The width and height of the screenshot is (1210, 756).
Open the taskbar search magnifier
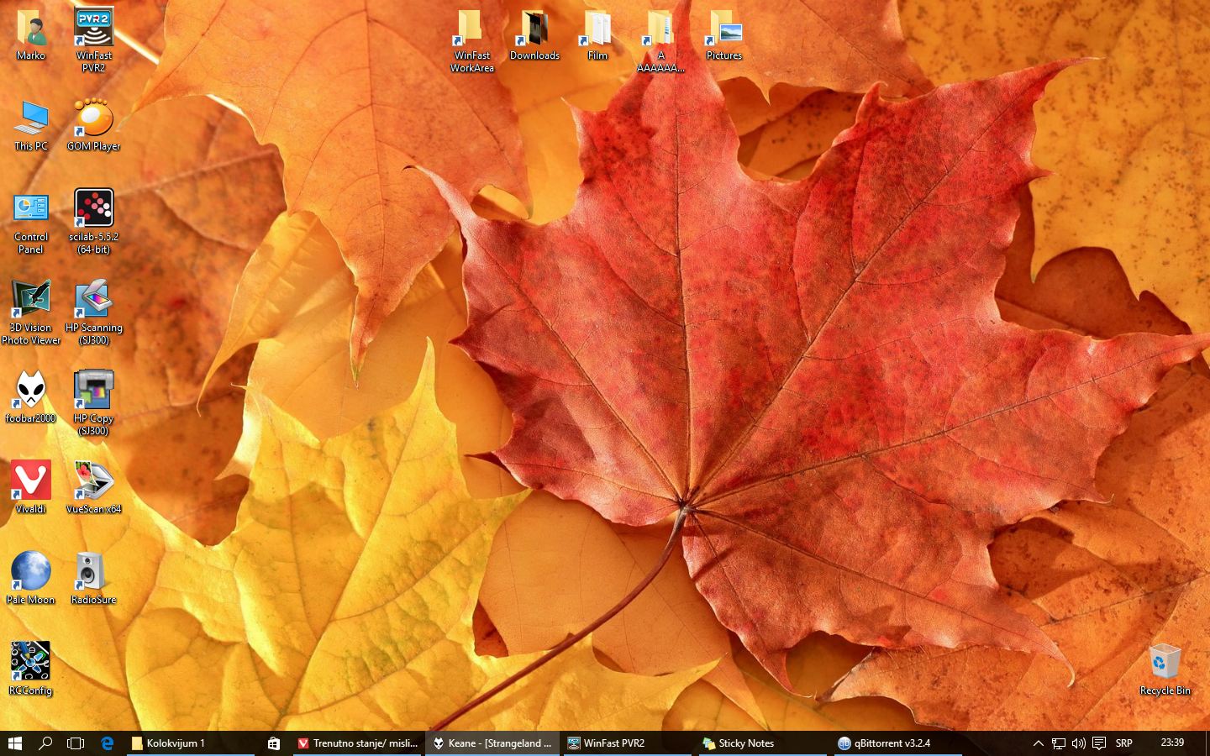[45, 743]
